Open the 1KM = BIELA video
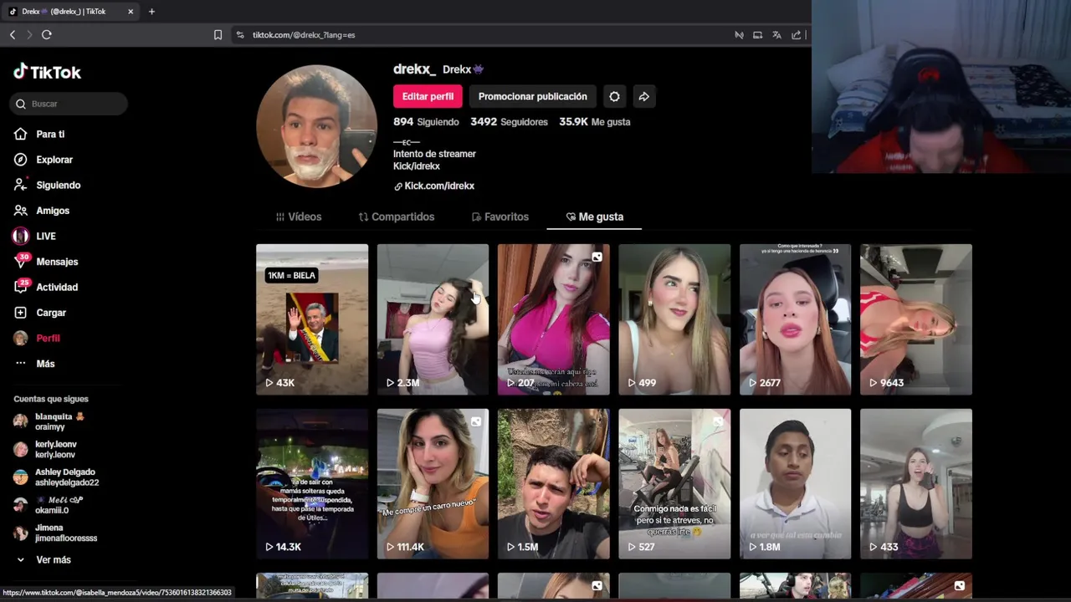This screenshot has height=602, width=1071. coord(312,319)
